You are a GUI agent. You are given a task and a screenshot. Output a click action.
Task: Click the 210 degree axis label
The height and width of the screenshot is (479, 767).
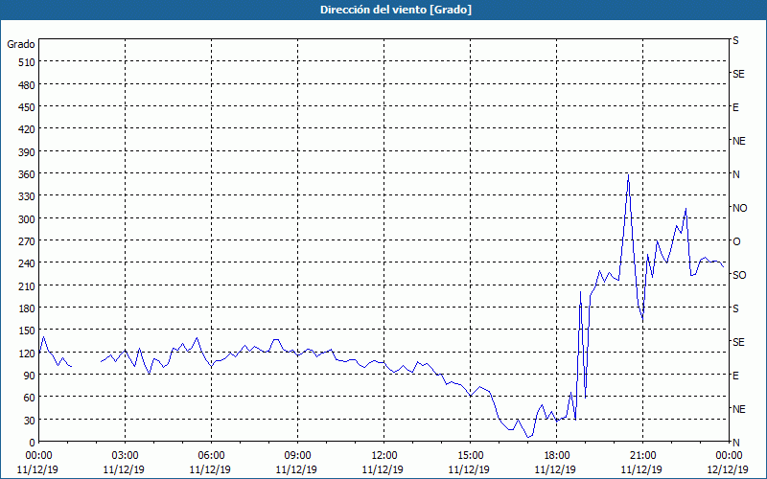pos(27,285)
